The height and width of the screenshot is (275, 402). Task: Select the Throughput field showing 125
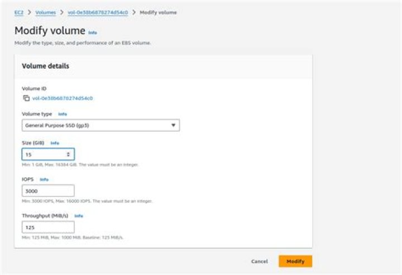(x=48, y=227)
